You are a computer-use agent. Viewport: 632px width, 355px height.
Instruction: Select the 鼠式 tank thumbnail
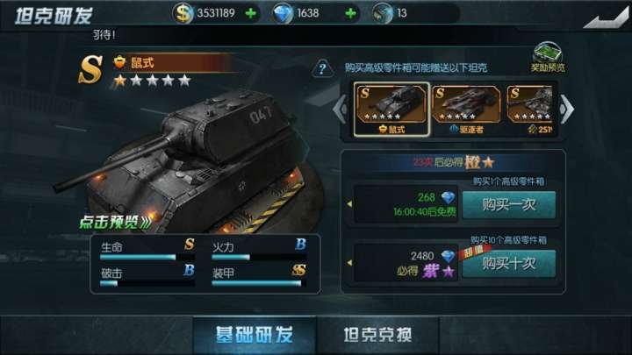pos(391,109)
